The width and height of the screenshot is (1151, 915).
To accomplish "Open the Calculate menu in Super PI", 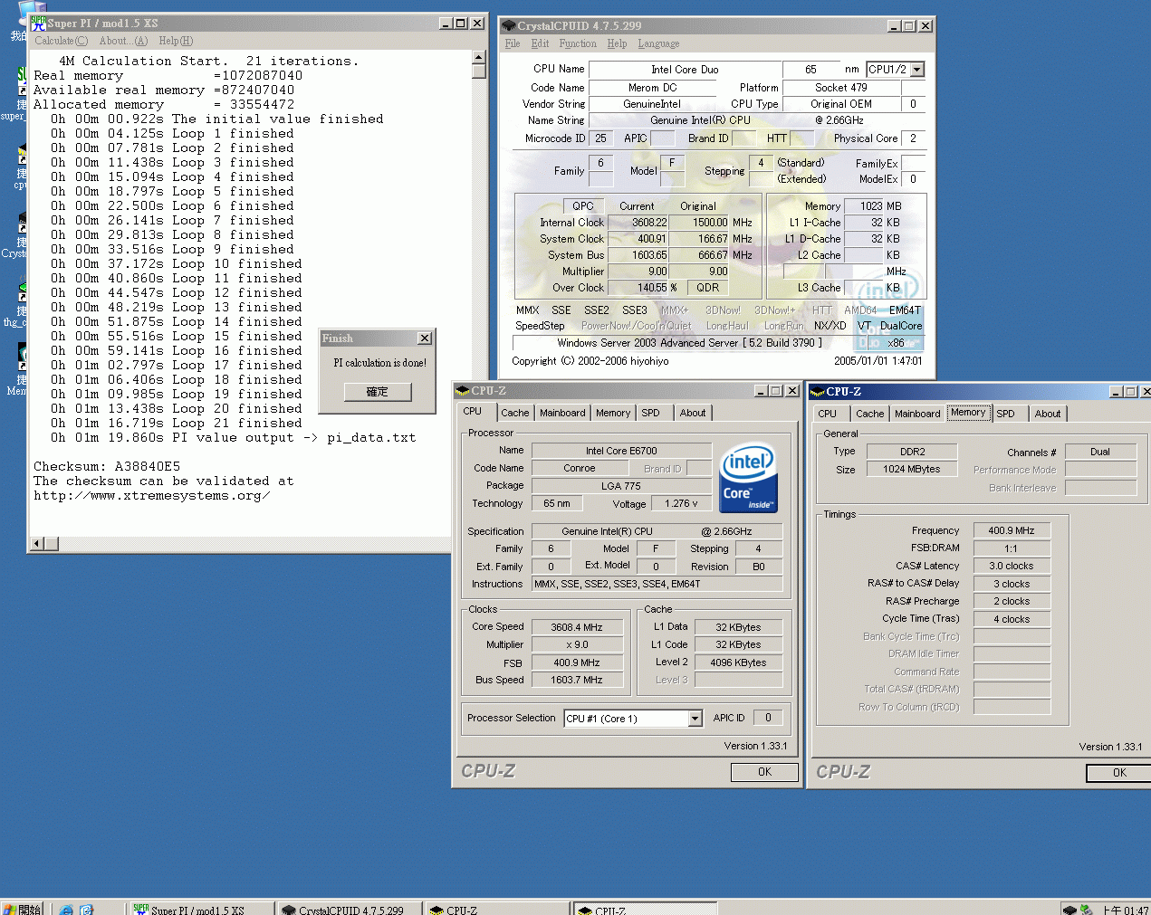I will click(62, 41).
